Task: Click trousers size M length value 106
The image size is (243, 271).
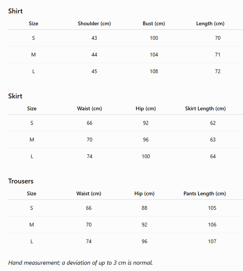Action: (x=212, y=224)
